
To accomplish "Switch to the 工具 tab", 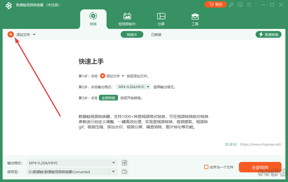I will click(x=195, y=19).
